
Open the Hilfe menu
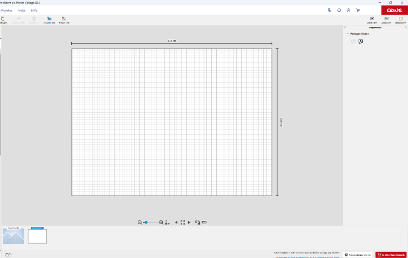click(x=34, y=10)
